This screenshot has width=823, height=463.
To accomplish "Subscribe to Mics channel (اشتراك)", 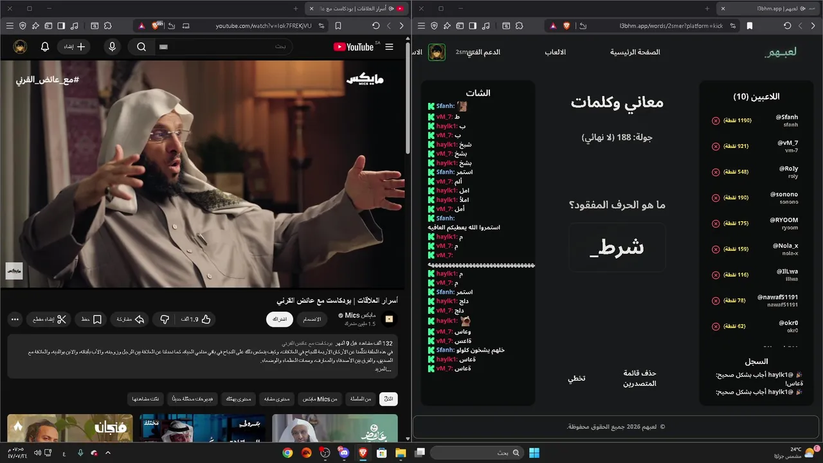I will 279,319.
